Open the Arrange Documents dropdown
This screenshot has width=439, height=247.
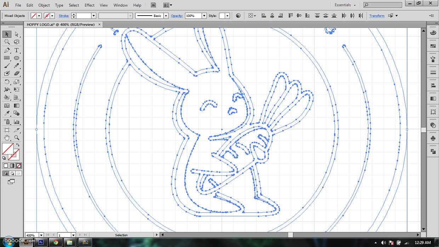tap(168, 5)
